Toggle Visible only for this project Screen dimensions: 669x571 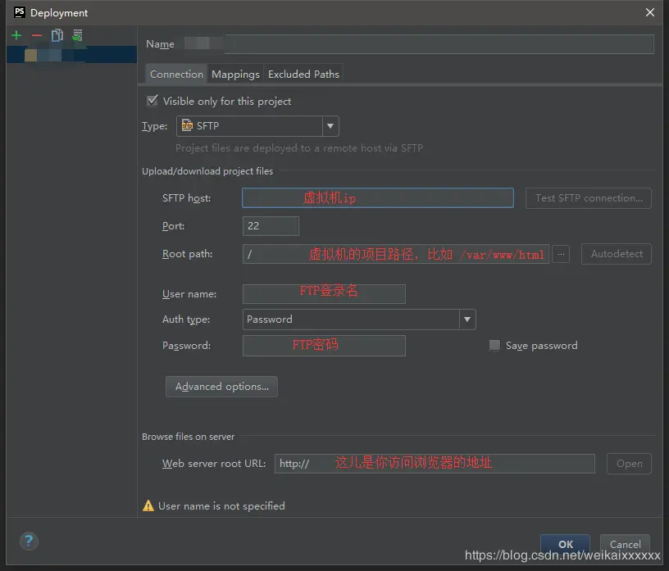point(152,101)
